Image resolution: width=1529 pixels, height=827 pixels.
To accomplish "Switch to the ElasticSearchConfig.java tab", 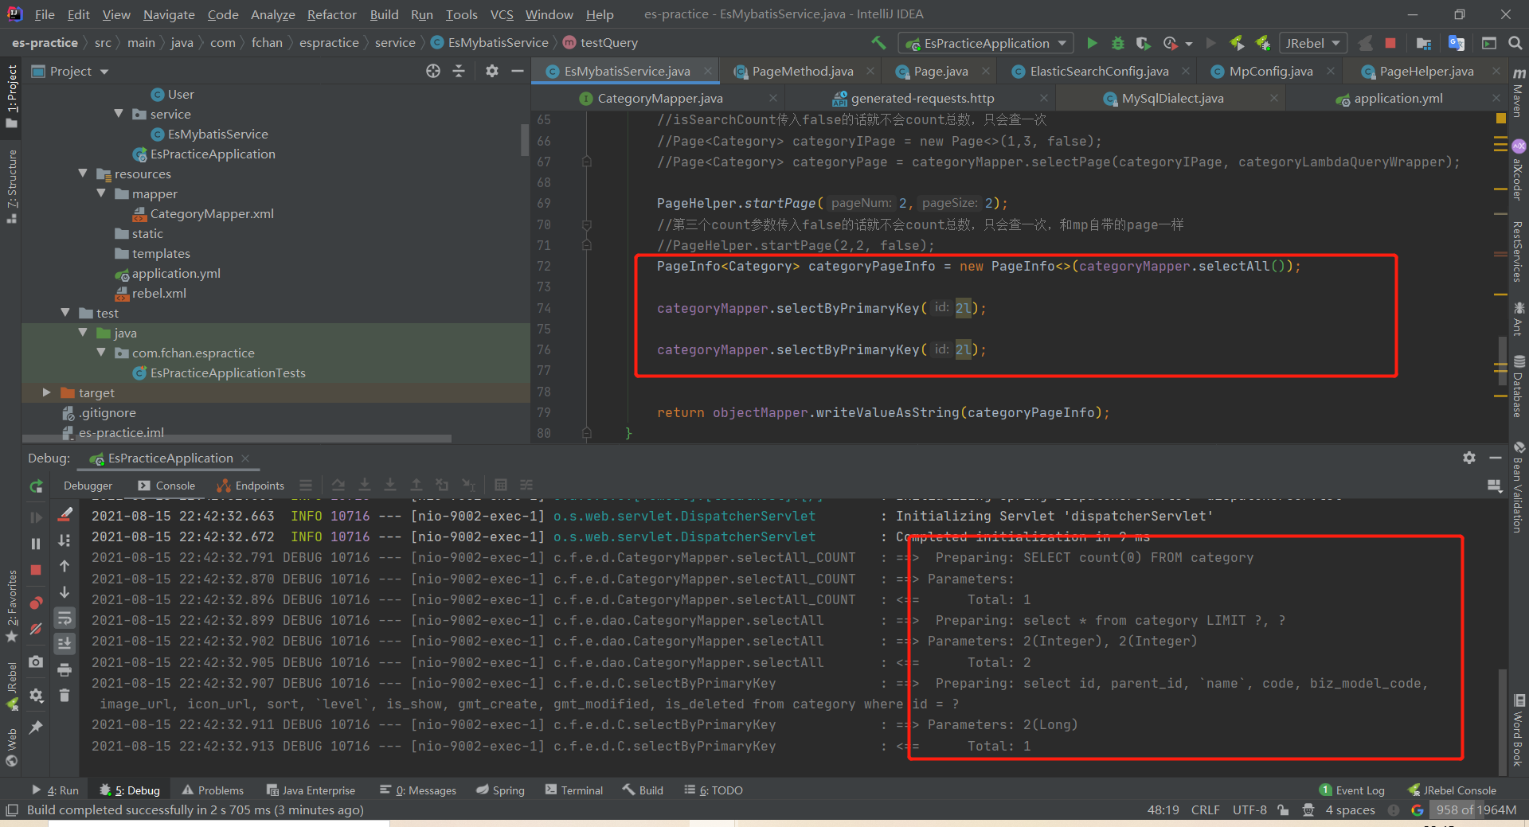I will tap(1099, 71).
